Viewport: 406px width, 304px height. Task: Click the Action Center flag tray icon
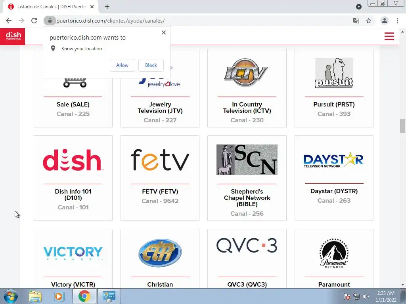point(347,296)
